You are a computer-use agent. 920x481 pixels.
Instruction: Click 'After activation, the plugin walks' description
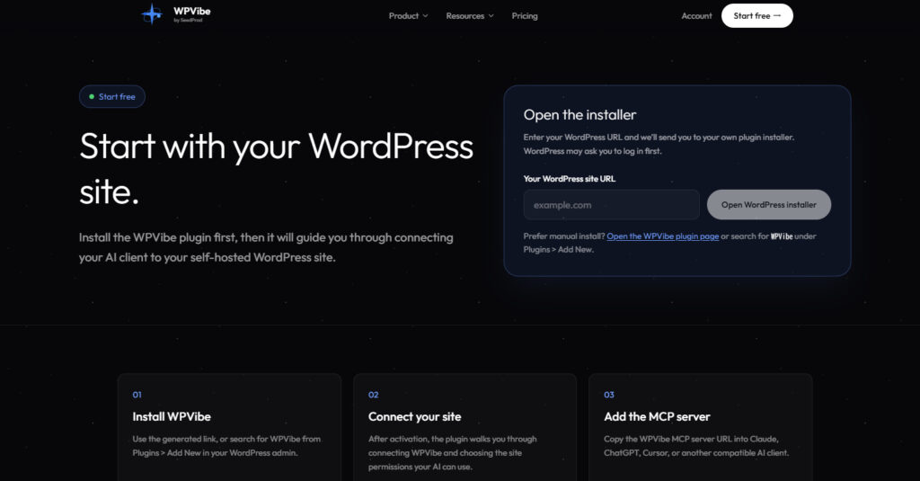453,453
